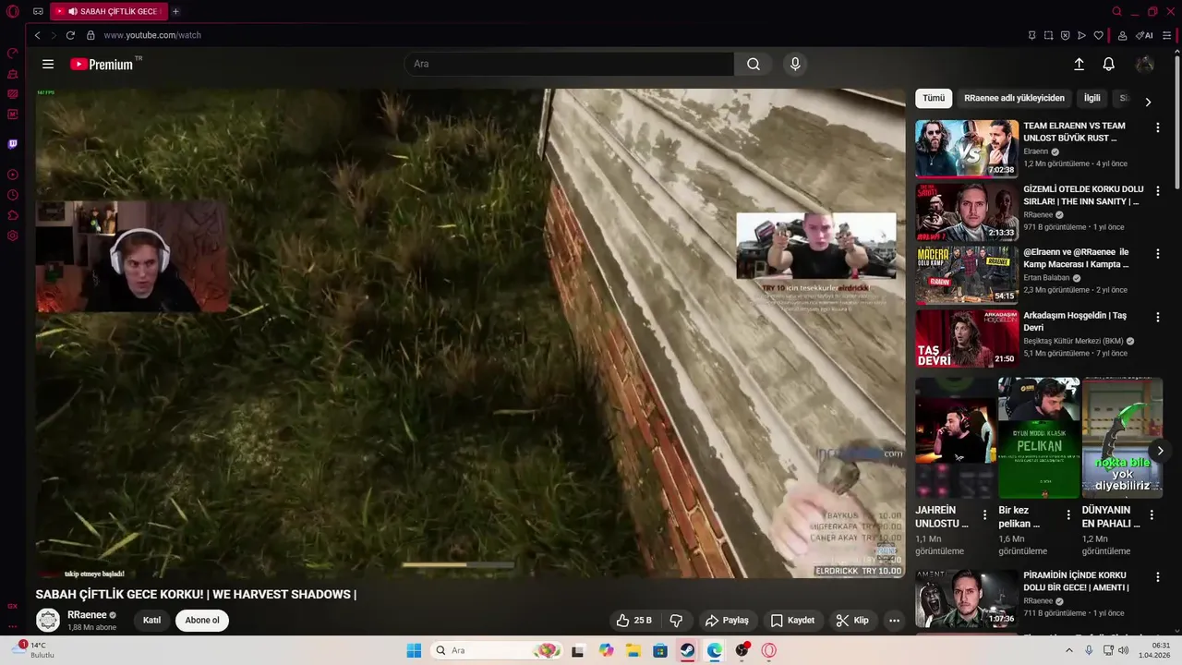
Task: Open a new browser tab
Action: pos(175,11)
